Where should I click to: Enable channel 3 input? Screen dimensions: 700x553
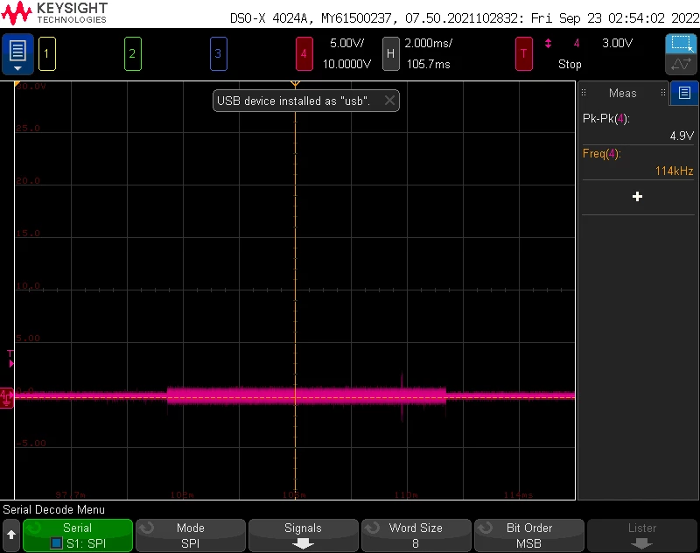218,54
